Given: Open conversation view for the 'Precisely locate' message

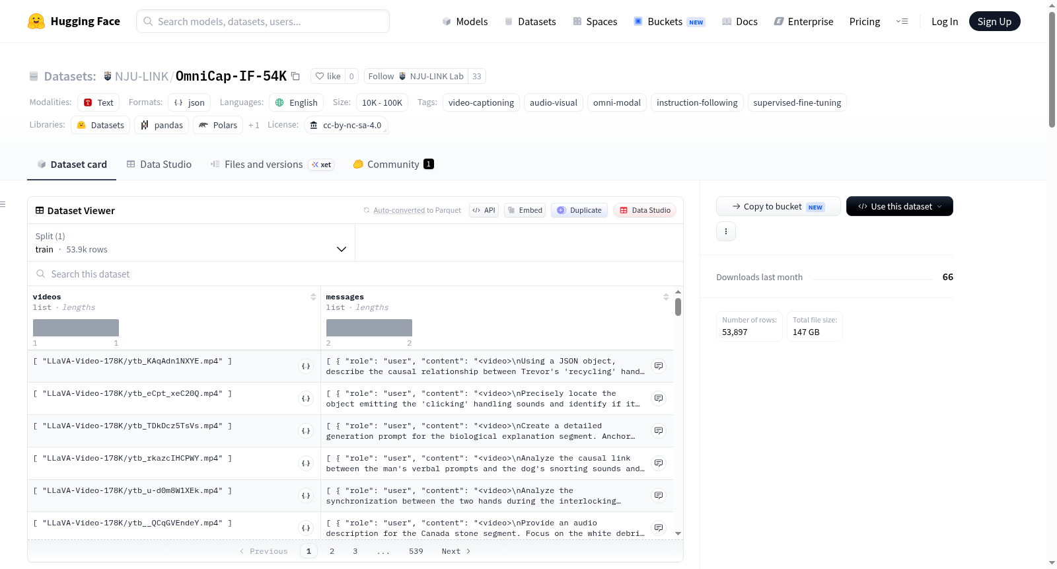Looking at the screenshot, I should coord(659,398).
